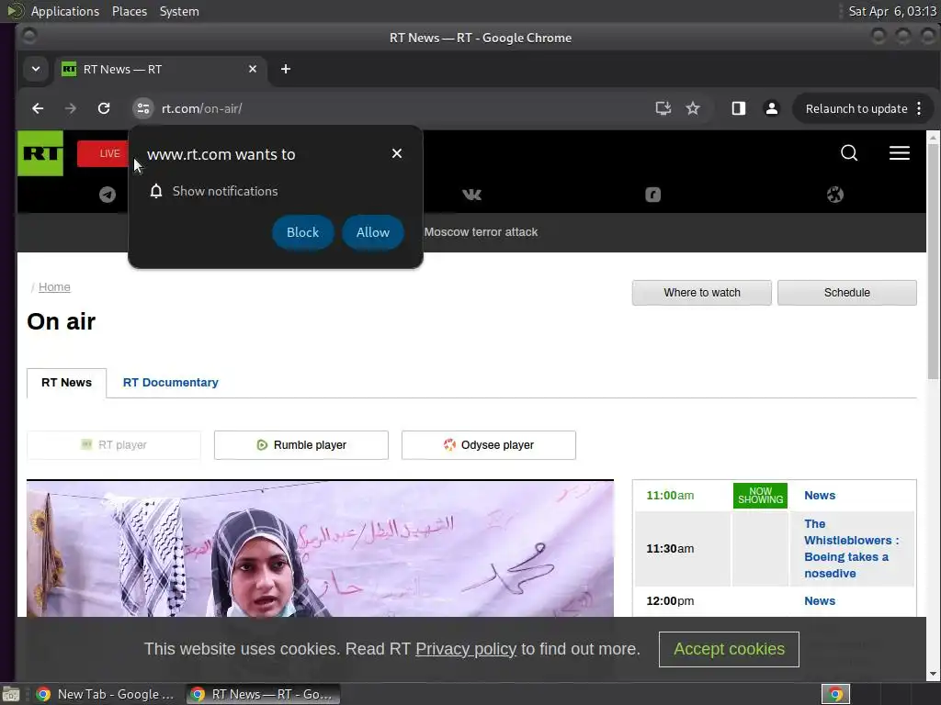Toggle the Chrome side panel icon
Screen dimensions: 941x705
click(x=738, y=108)
